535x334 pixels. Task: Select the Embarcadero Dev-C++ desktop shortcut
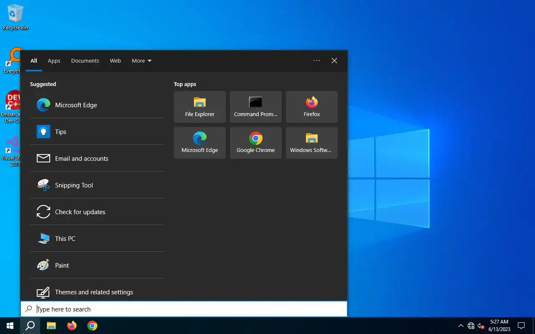pos(11,107)
